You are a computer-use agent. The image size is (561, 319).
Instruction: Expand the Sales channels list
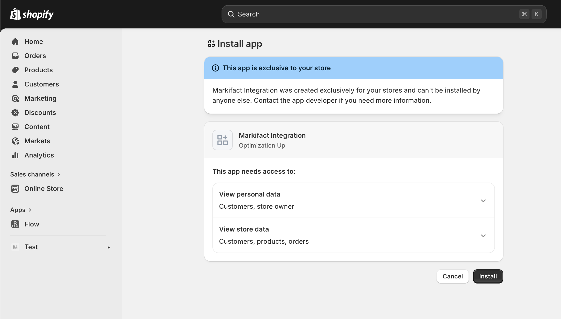click(36, 174)
